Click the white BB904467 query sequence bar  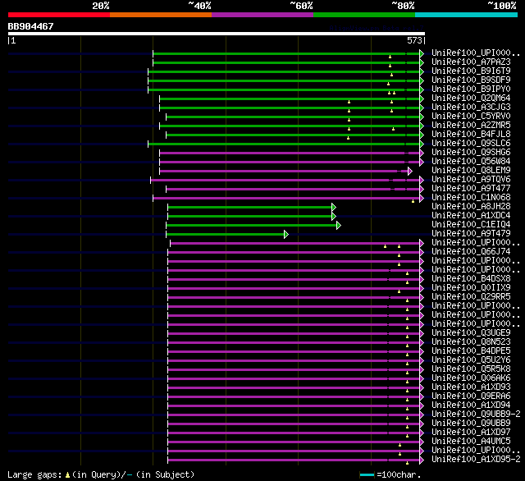point(217,34)
